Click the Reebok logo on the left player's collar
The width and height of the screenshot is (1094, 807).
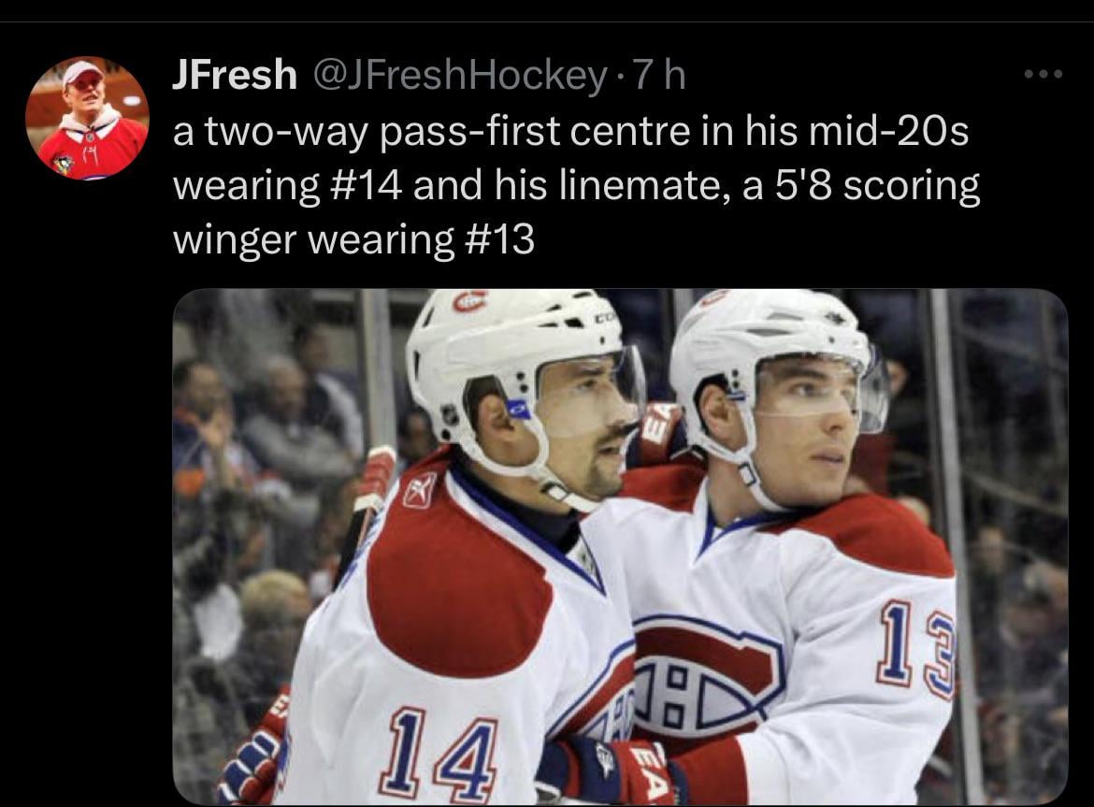(x=419, y=490)
